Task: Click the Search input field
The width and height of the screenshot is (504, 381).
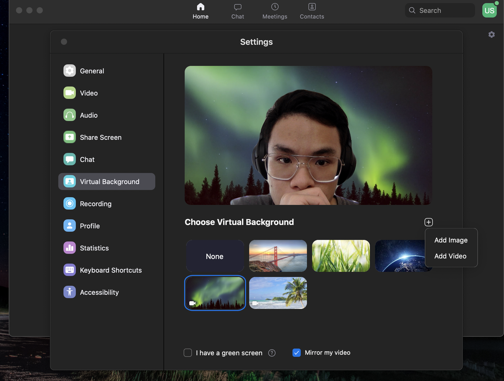Action: point(440,10)
